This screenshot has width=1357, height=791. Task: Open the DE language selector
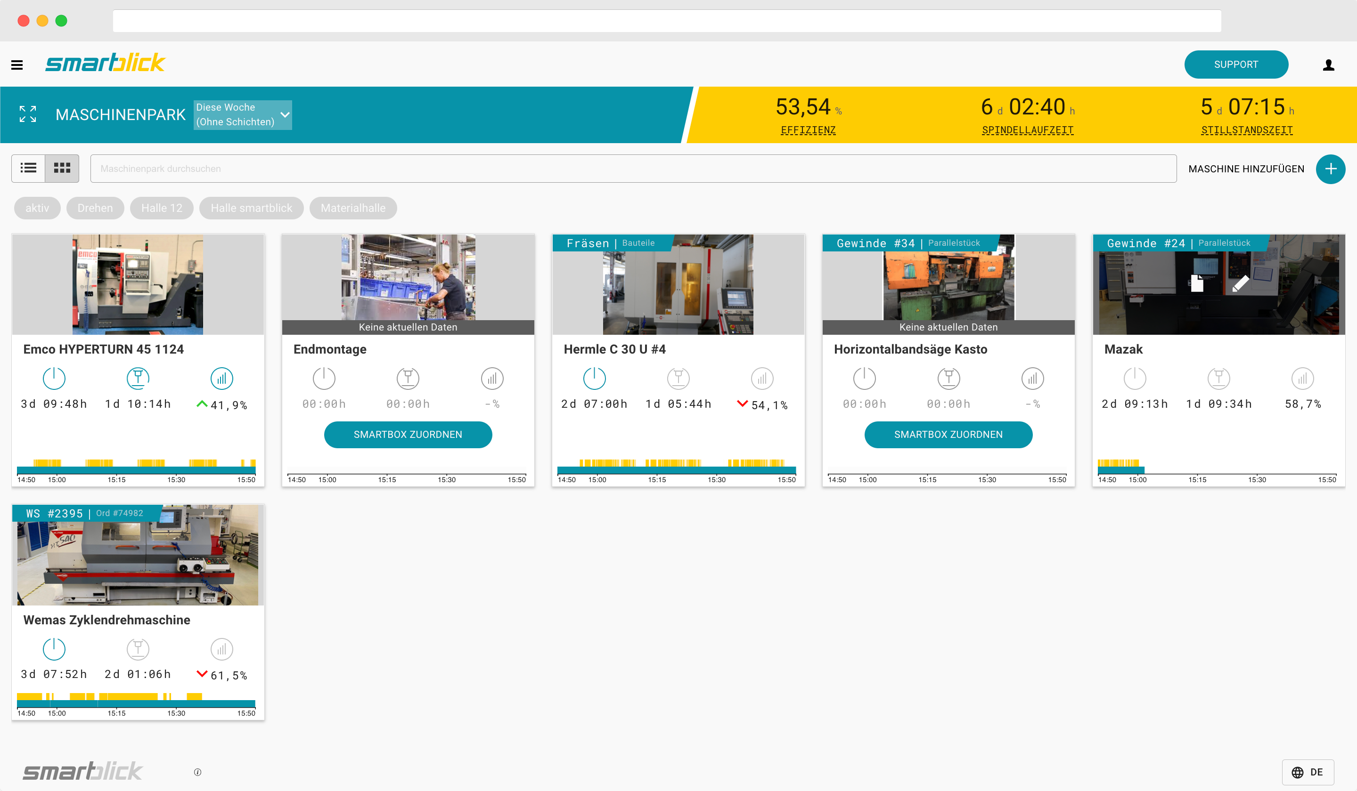pos(1308,772)
